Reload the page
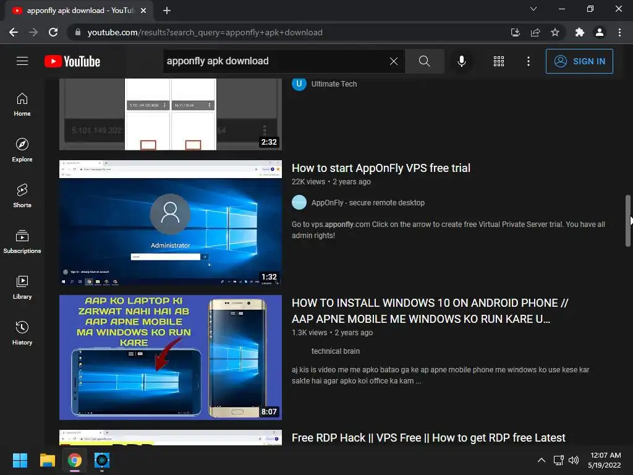 point(53,32)
